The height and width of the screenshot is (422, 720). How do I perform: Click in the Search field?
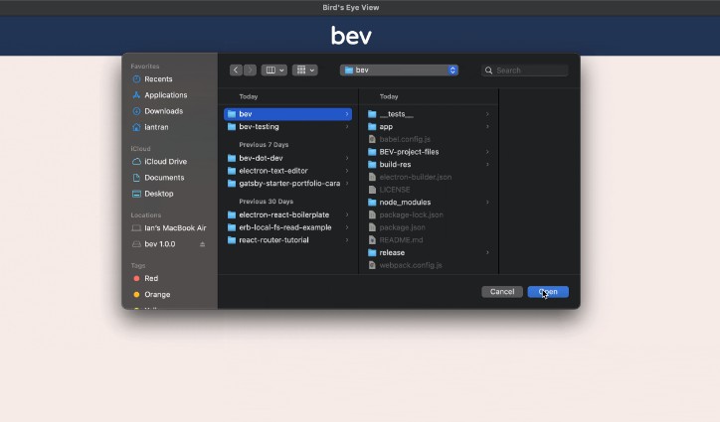click(x=524, y=70)
